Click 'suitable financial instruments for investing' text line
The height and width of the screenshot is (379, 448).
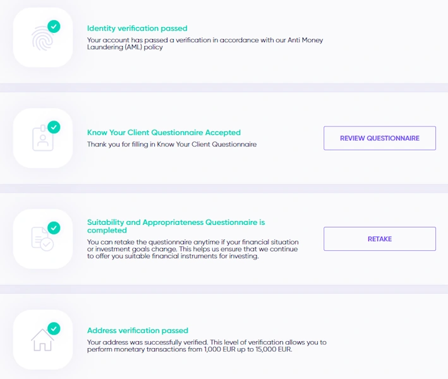tap(173, 256)
